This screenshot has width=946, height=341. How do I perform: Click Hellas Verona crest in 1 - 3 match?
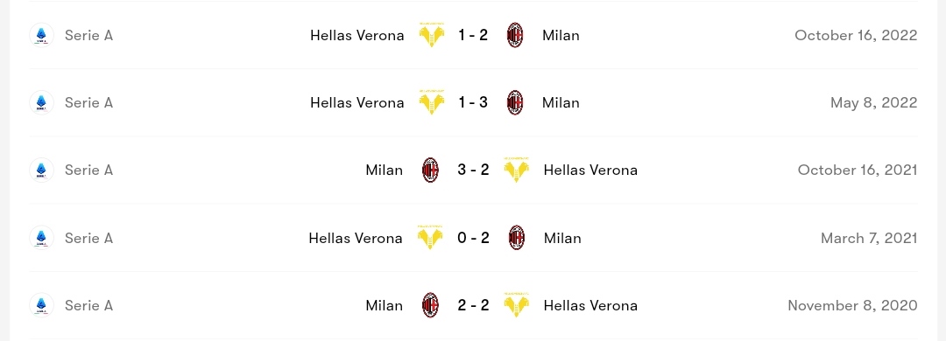[x=432, y=102]
